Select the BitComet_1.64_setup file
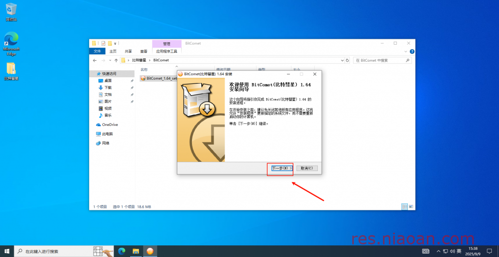499x257 pixels. [x=158, y=78]
